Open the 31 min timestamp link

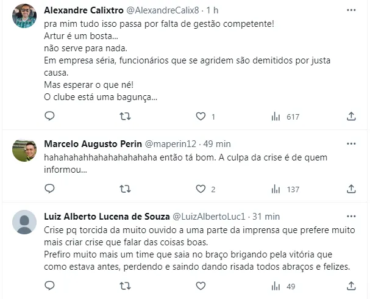(266, 217)
